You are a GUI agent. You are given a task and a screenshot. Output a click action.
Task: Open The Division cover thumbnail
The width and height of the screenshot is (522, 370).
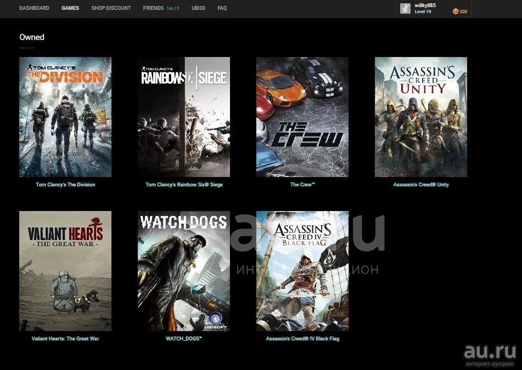pyautogui.click(x=65, y=117)
